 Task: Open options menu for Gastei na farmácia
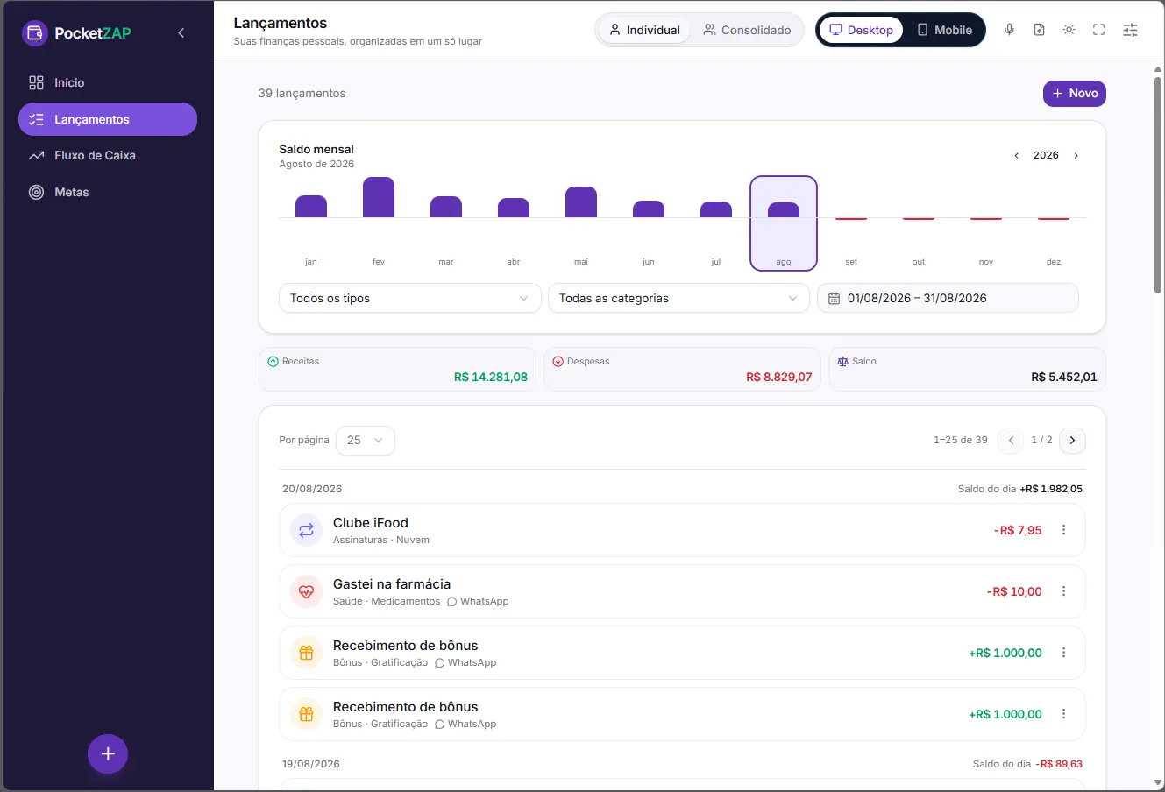1064,591
